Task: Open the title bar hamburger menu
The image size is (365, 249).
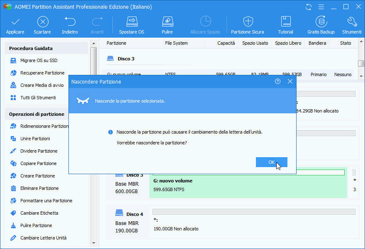Action: 320,7
